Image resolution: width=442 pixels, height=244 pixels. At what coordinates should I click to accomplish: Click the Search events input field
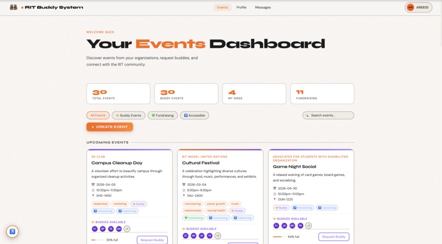(328, 115)
